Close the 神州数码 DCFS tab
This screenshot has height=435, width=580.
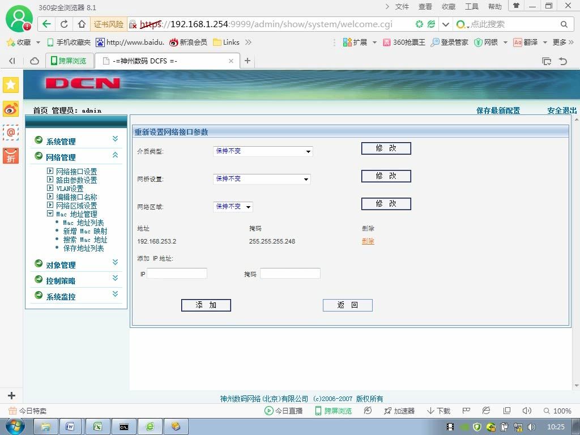click(x=231, y=61)
